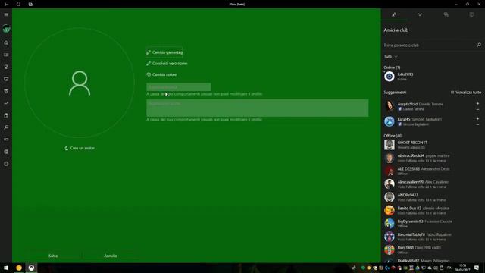Click the Xbox app taskbar icon

(31, 268)
